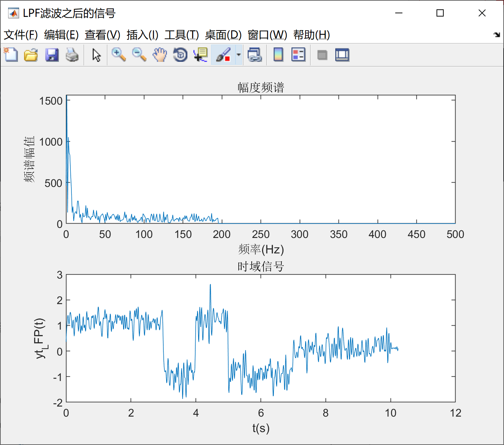Enable the Rotate 3D tool

click(x=180, y=55)
